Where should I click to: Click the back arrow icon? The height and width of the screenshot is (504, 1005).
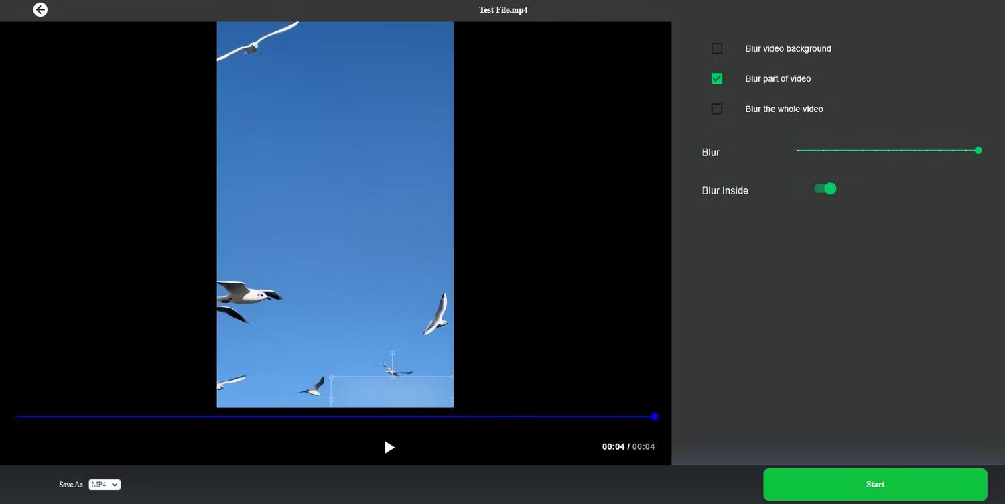[x=40, y=10]
